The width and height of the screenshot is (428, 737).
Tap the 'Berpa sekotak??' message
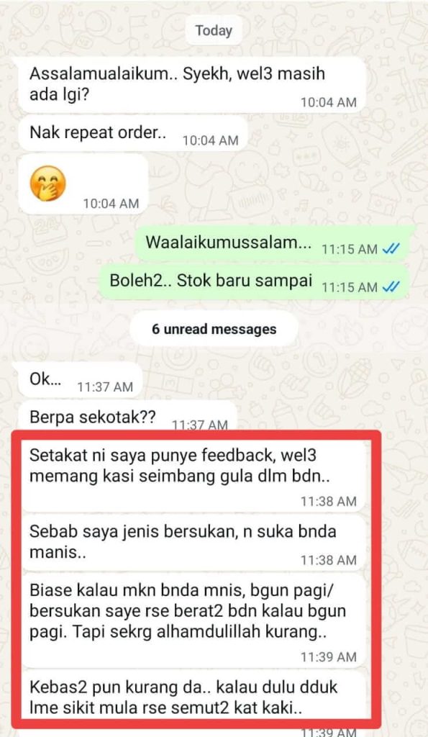(x=127, y=417)
